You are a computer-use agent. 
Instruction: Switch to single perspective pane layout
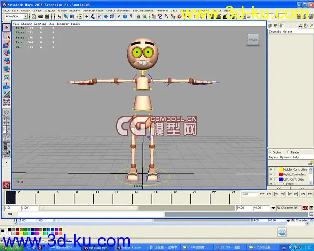click(7, 113)
